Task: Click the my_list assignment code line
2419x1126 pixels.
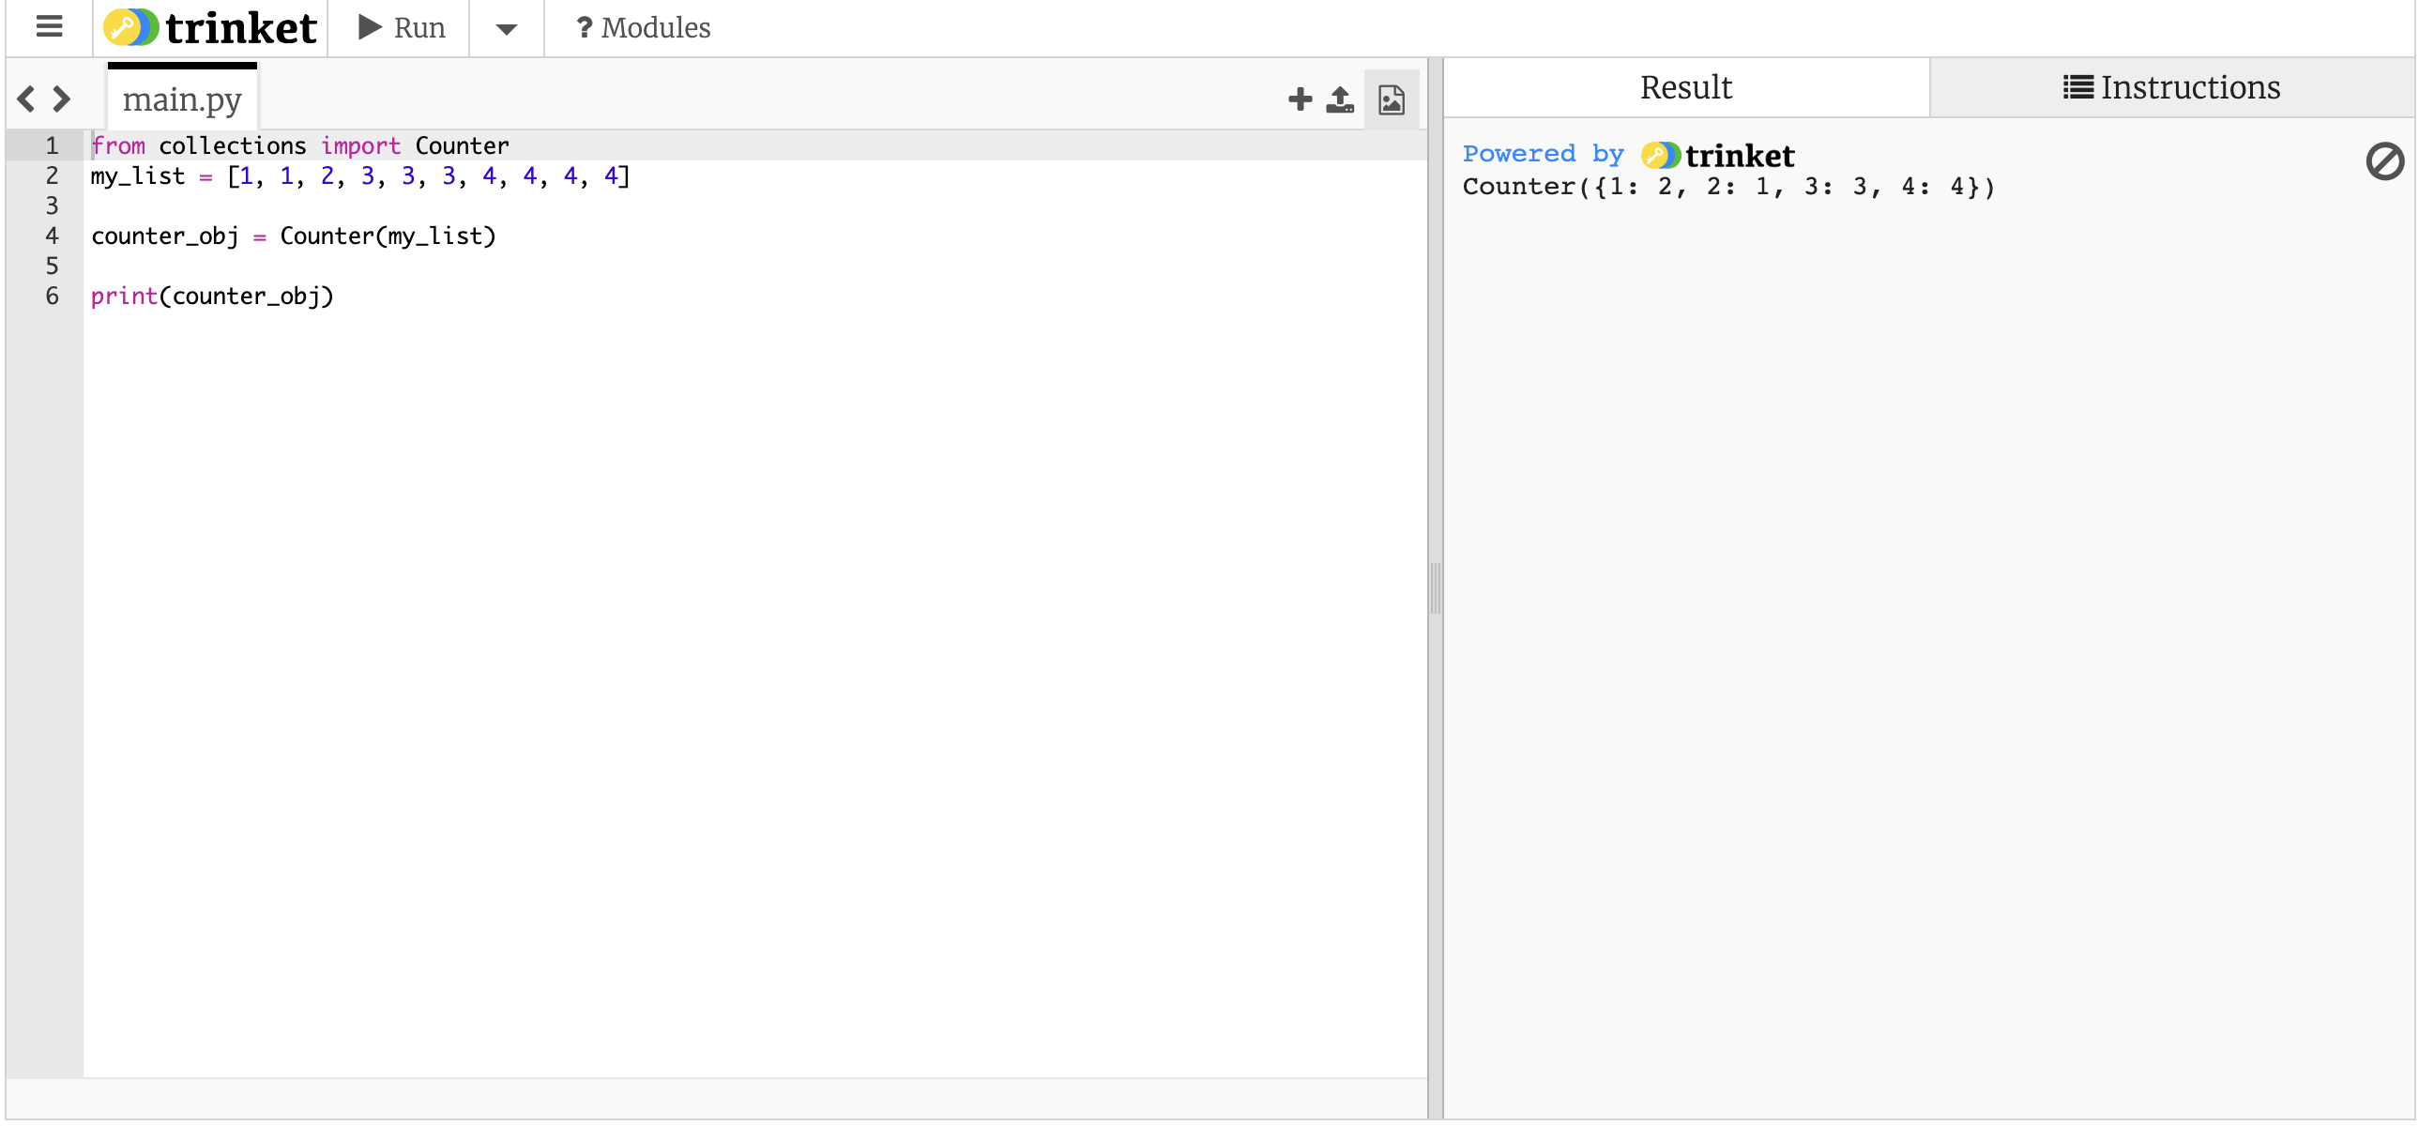Action: coord(359,176)
